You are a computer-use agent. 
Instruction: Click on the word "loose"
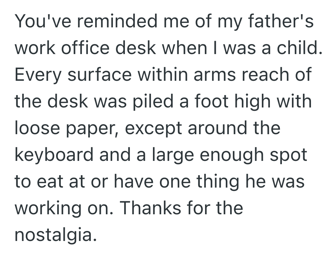(x=37, y=129)
